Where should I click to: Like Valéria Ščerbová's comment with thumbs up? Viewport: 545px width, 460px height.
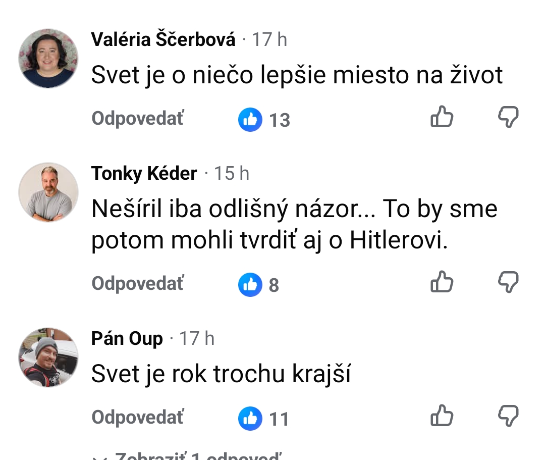(x=442, y=117)
